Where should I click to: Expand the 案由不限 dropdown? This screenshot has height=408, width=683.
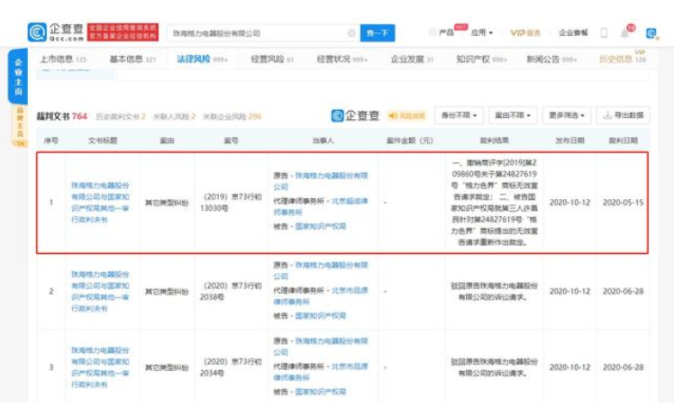click(513, 115)
